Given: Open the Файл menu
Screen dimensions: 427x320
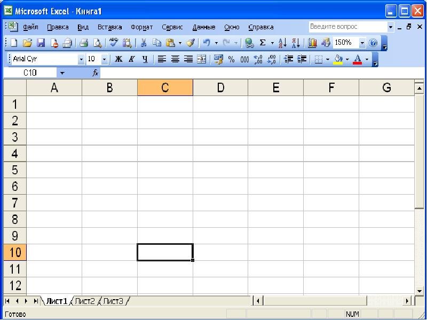Looking at the screenshot, I should pos(30,27).
